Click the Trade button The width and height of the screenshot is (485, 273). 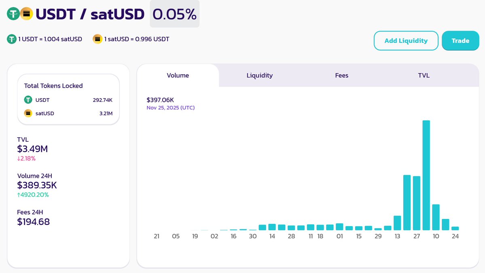pyautogui.click(x=460, y=40)
